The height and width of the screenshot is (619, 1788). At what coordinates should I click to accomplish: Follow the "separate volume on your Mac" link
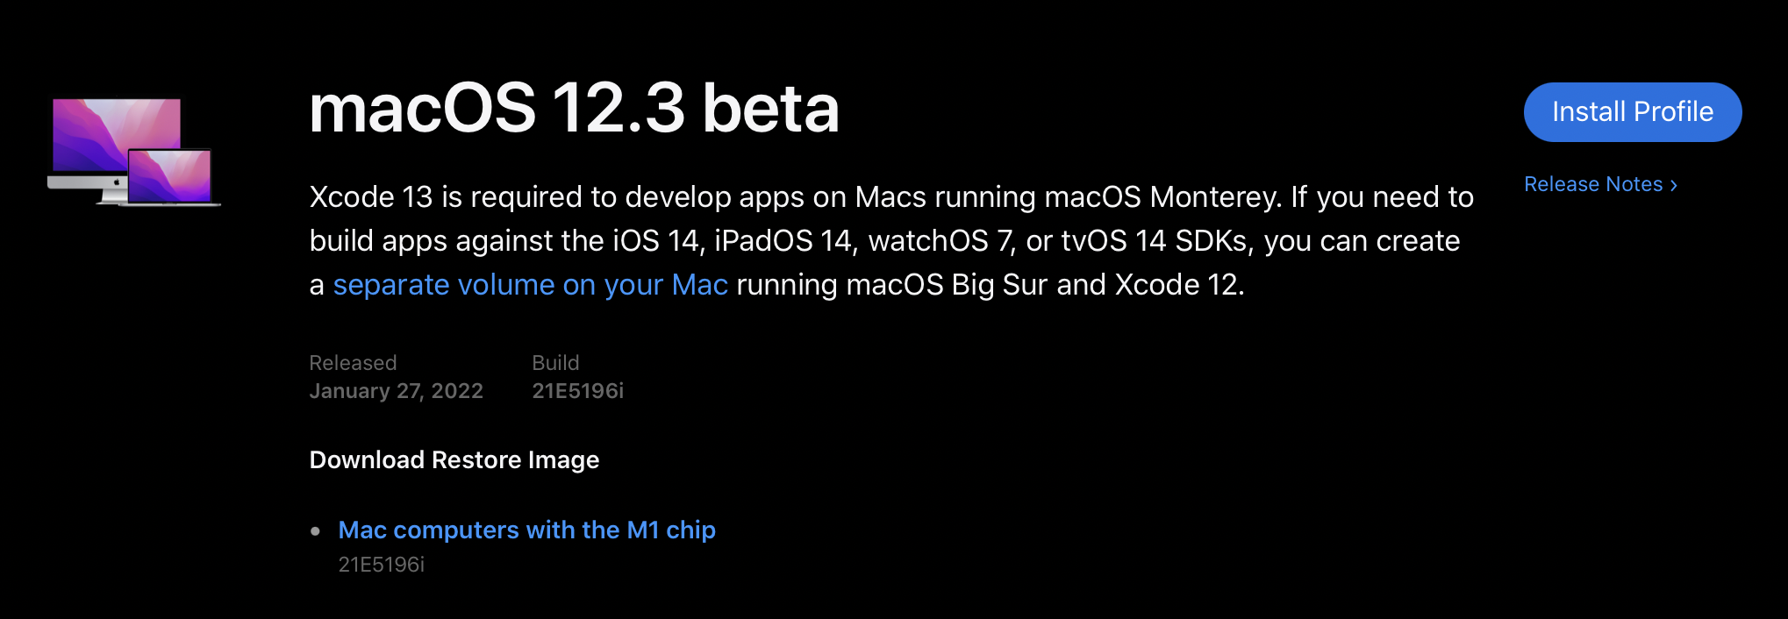click(530, 285)
